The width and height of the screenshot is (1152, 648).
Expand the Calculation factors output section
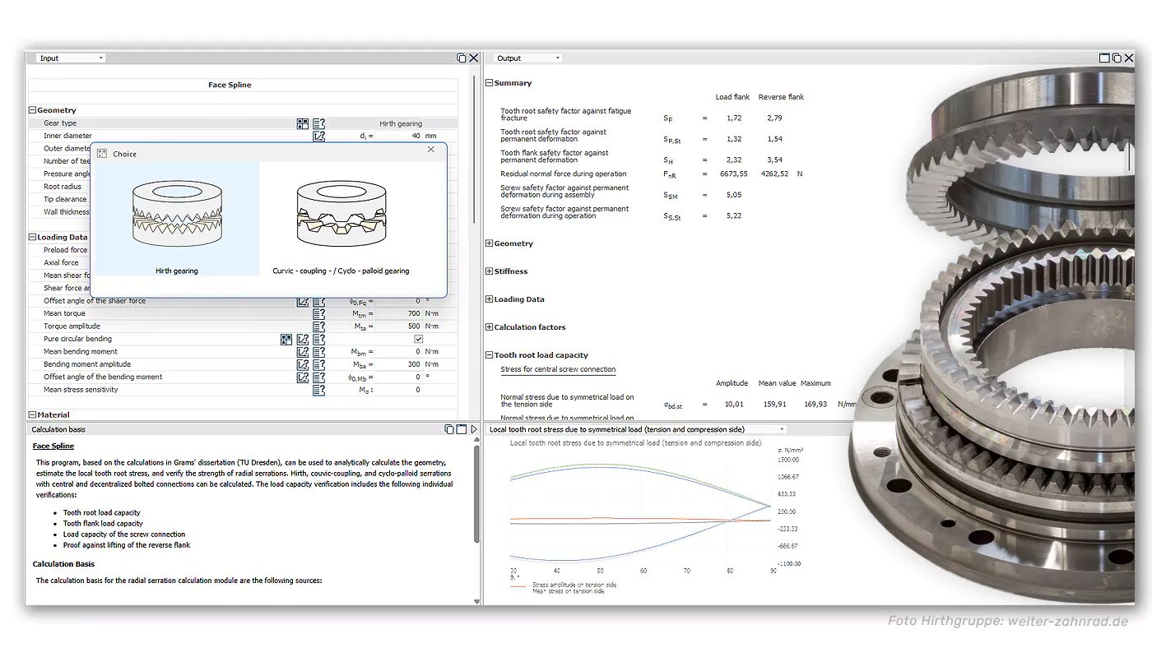point(490,327)
